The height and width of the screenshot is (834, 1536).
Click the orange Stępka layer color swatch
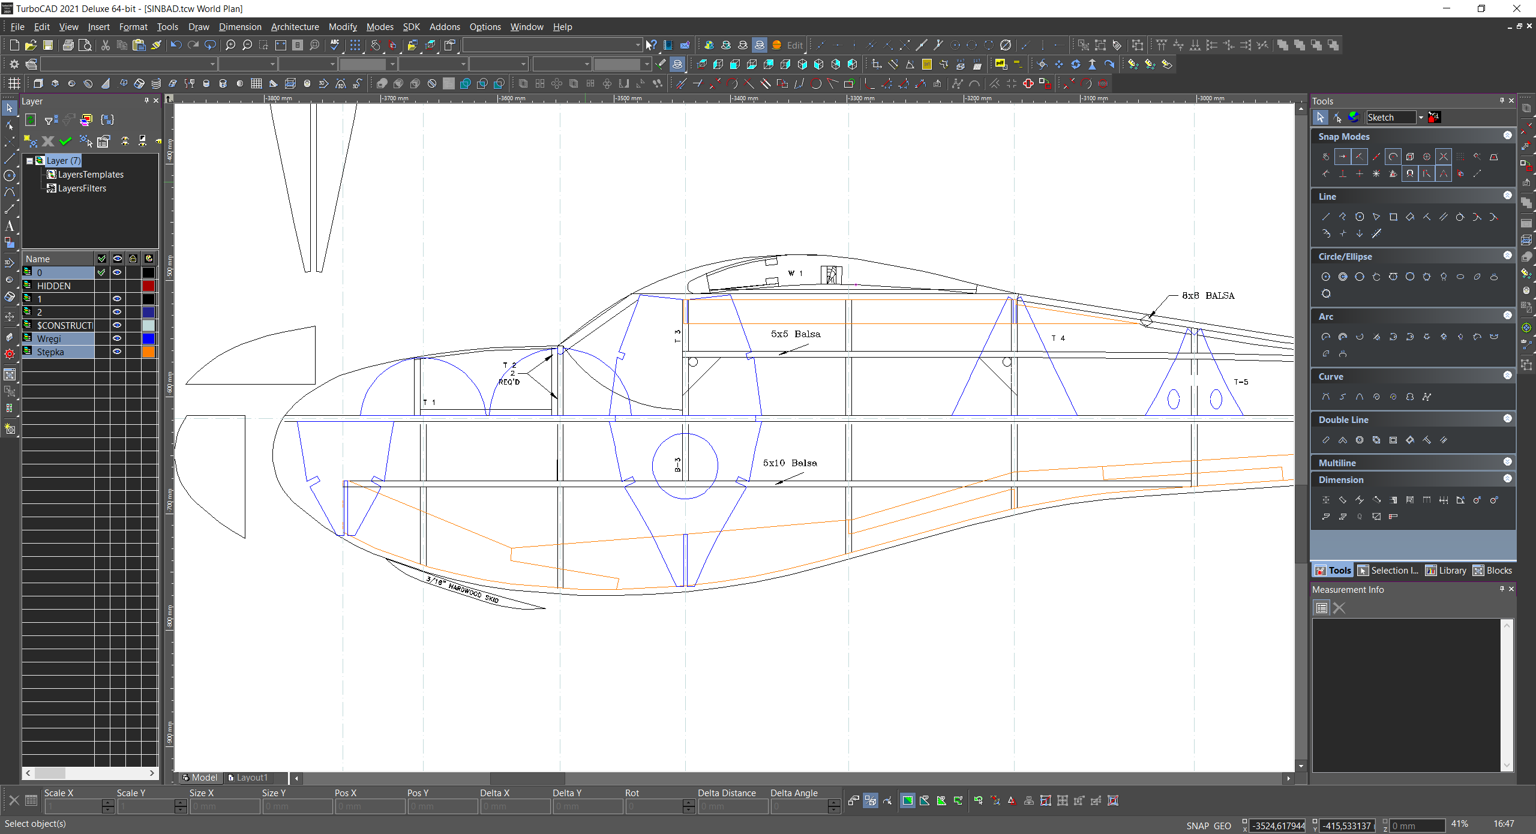148,352
